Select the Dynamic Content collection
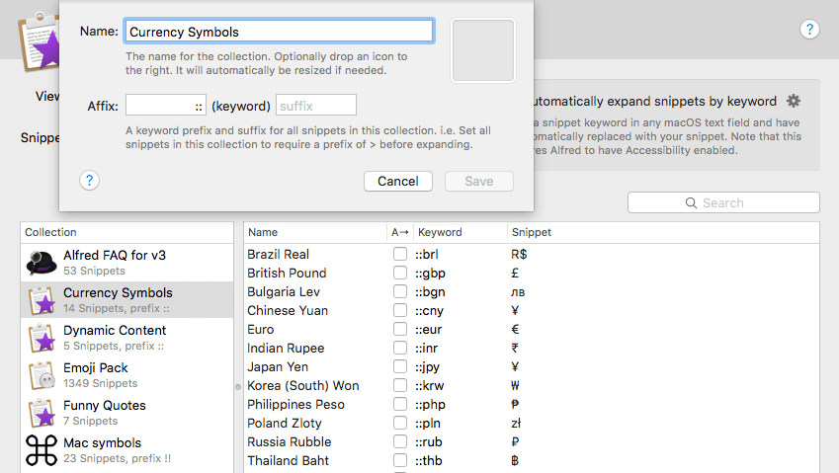The width and height of the screenshot is (839, 473). (126, 338)
